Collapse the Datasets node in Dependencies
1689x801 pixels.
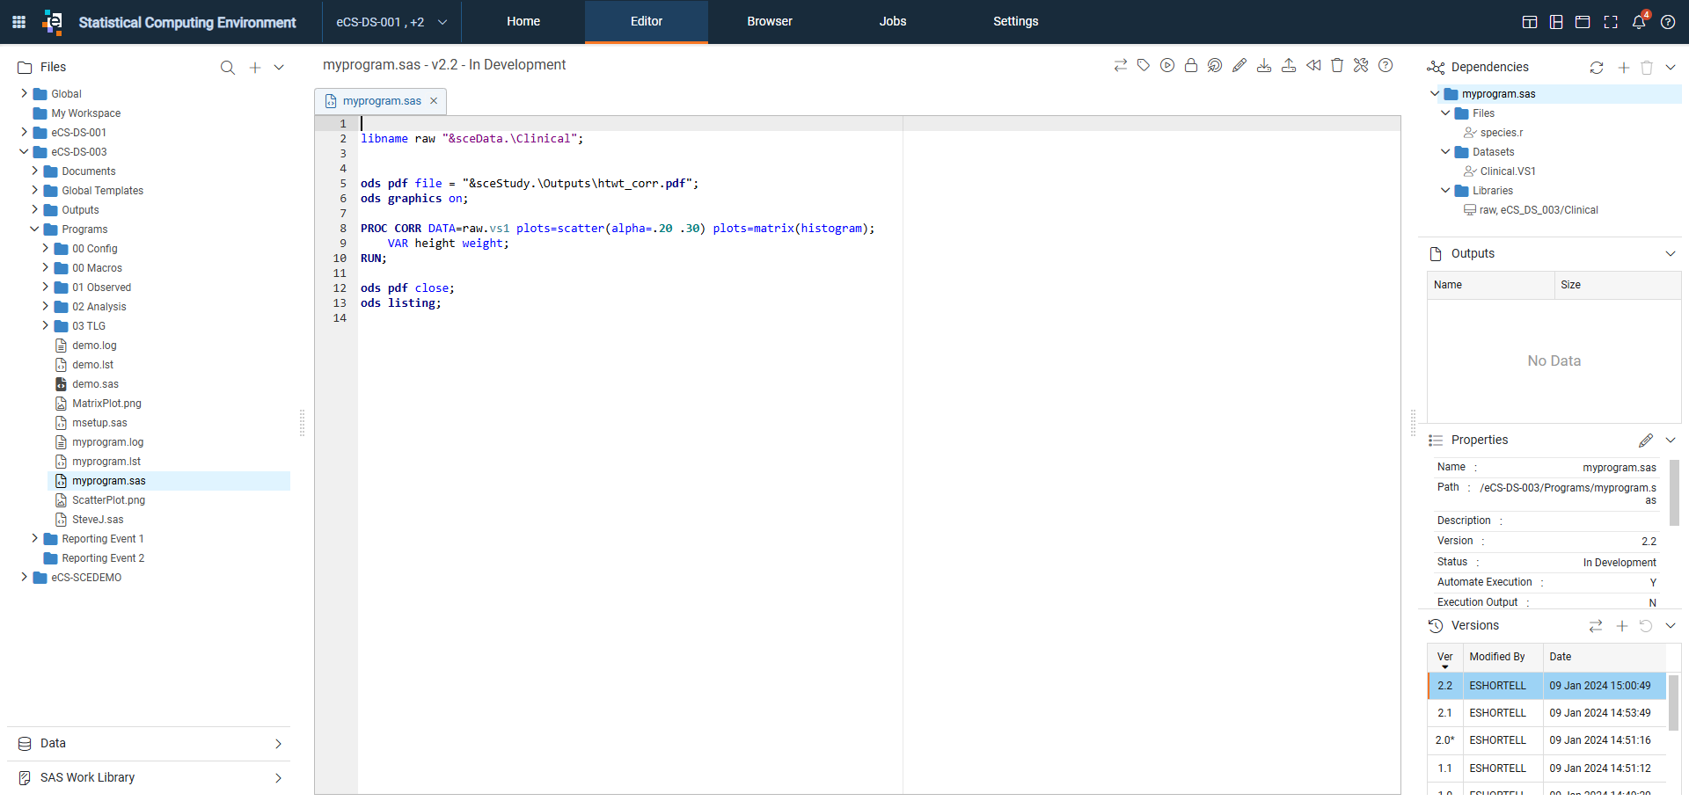click(x=1445, y=151)
